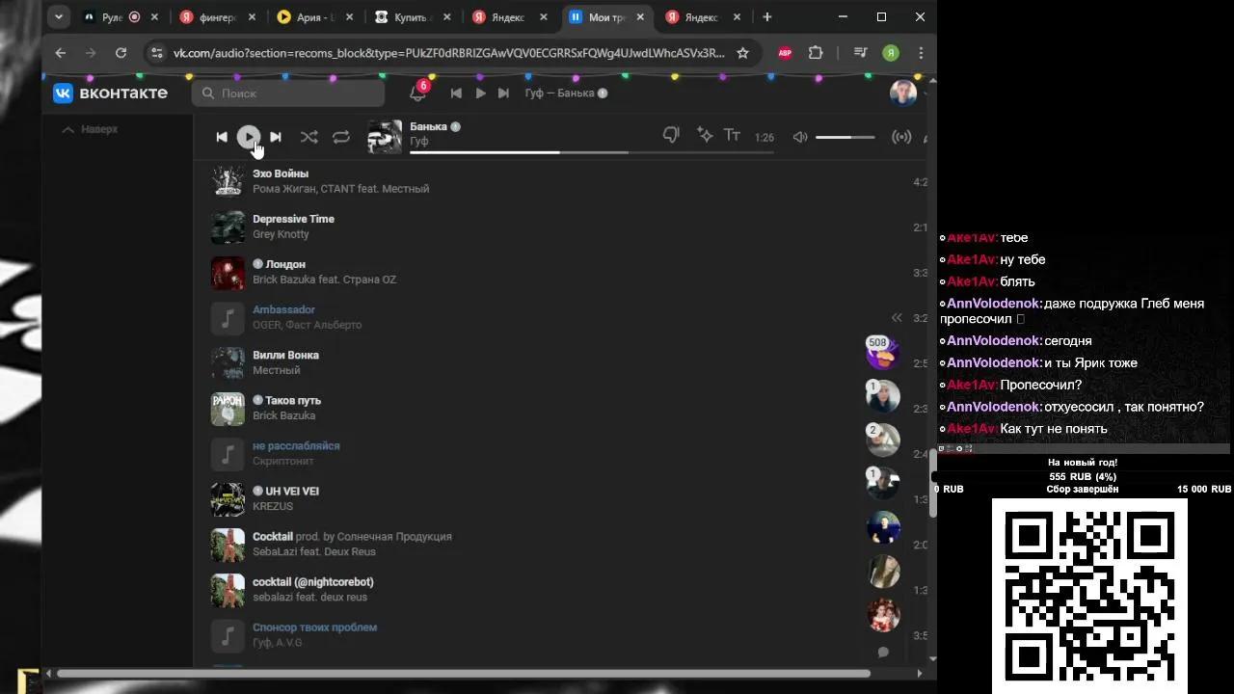Viewport: 1234px width, 694px height.
Task: Toggle repeat mode
Action: coord(341,137)
